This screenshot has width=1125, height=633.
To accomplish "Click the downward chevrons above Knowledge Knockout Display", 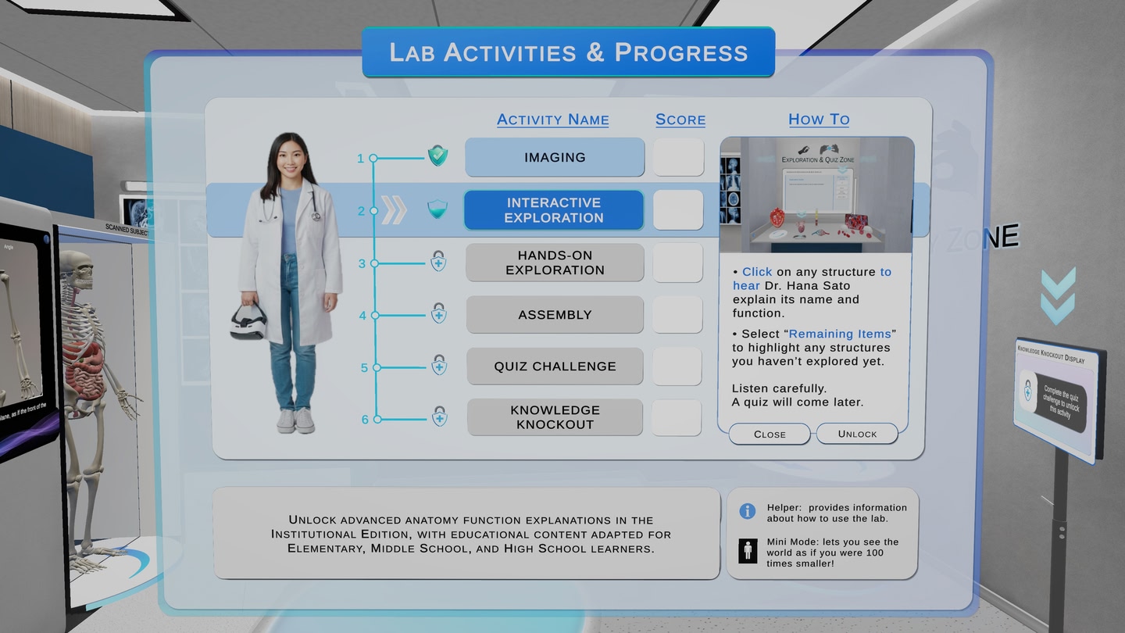I will 1058,296.
